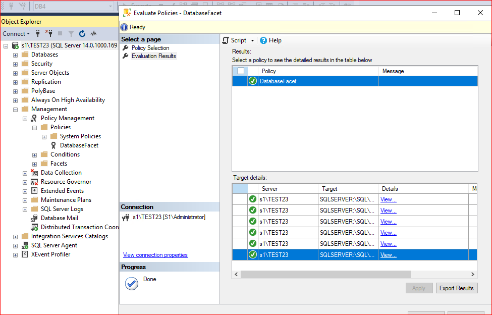Click the green check on DatabaseFacet result row
This screenshot has height=315, width=492.
(x=253, y=81)
